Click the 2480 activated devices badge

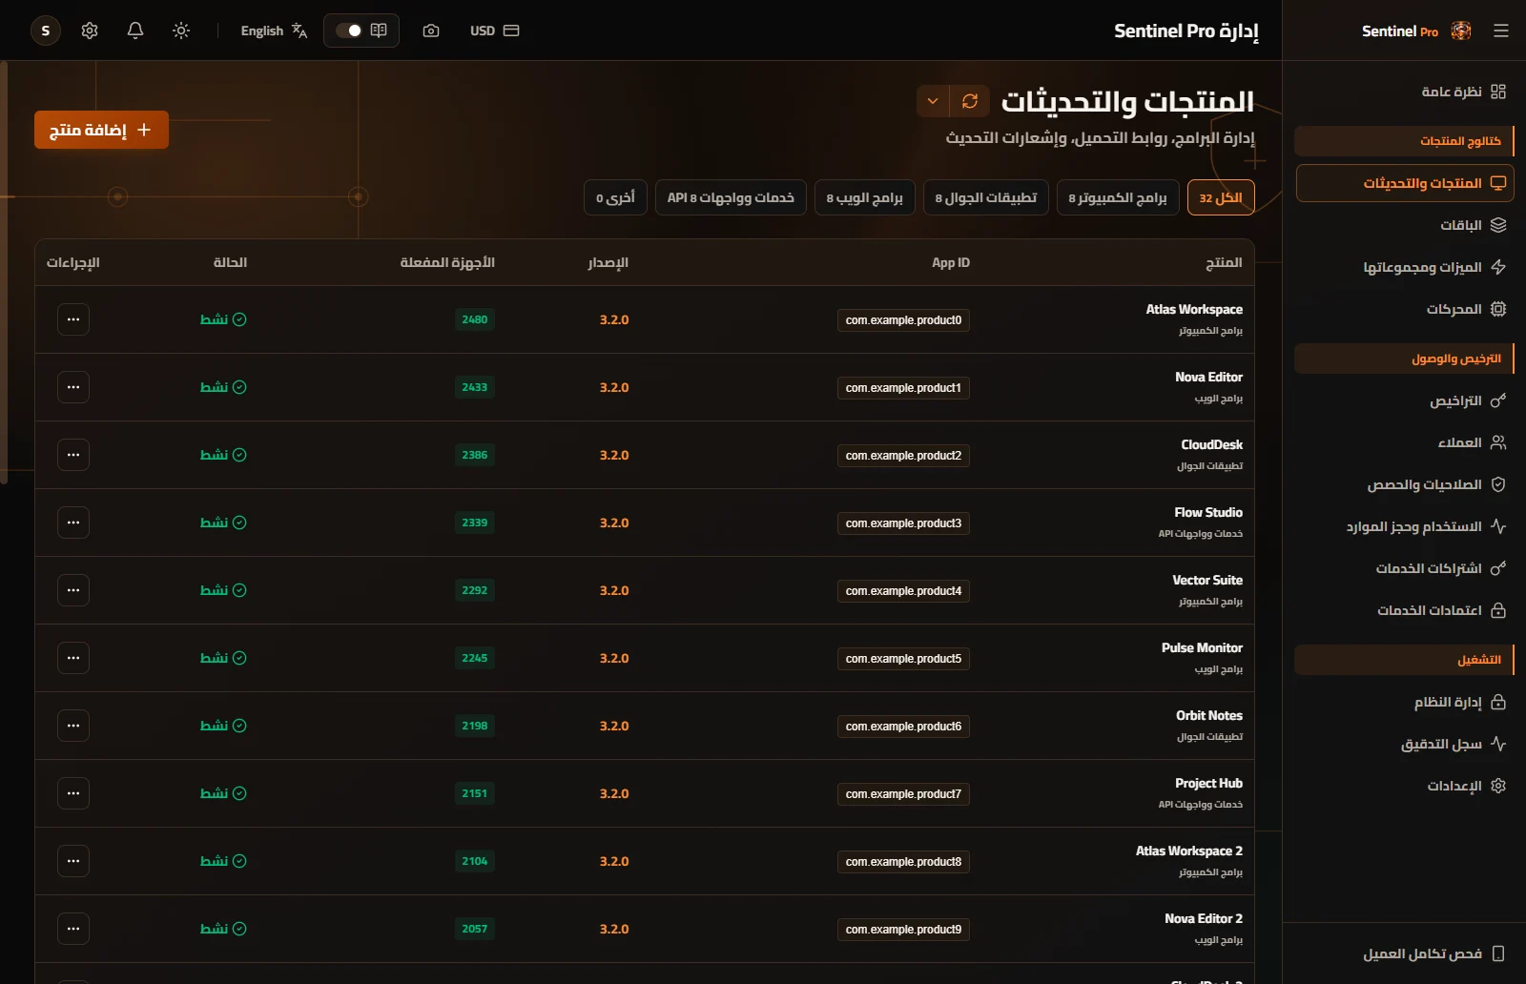475,319
